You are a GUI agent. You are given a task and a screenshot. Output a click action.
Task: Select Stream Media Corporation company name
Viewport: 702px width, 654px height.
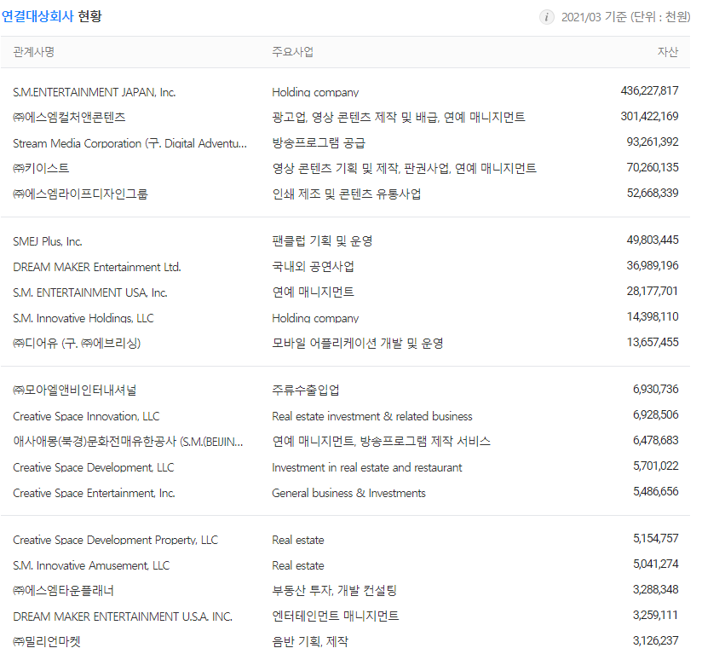[129, 143]
